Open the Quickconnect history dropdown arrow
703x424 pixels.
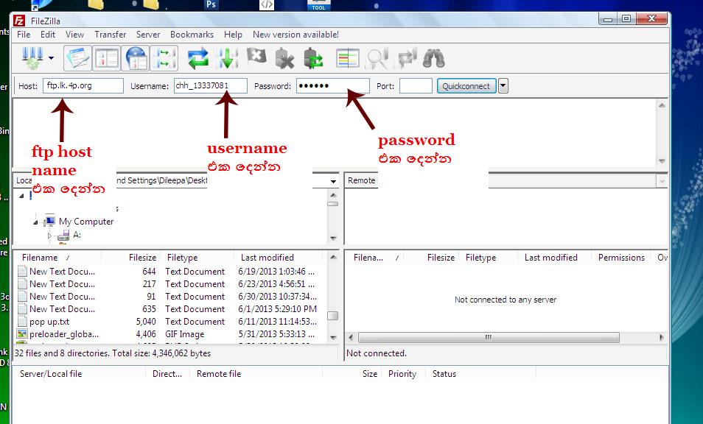[503, 86]
